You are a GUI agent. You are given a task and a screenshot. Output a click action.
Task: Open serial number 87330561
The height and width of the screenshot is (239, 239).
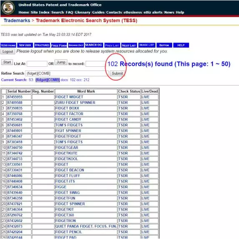click(x=15, y=164)
